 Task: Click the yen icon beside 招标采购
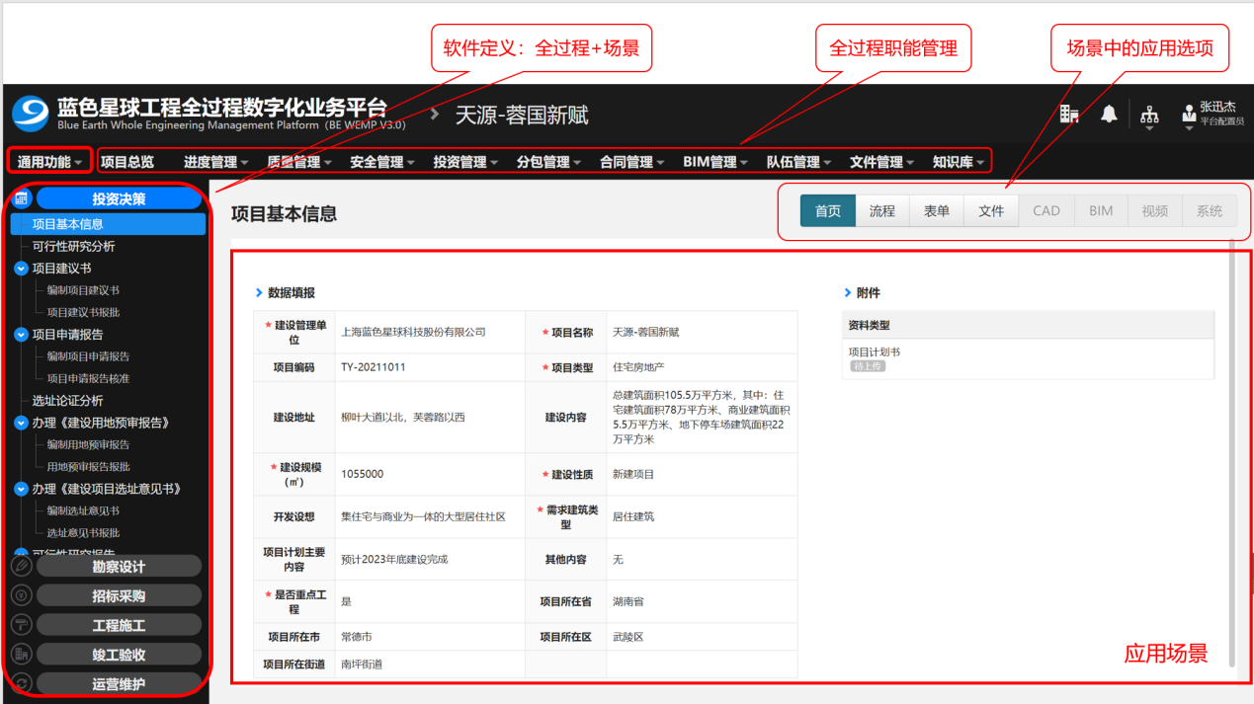pyautogui.click(x=22, y=595)
